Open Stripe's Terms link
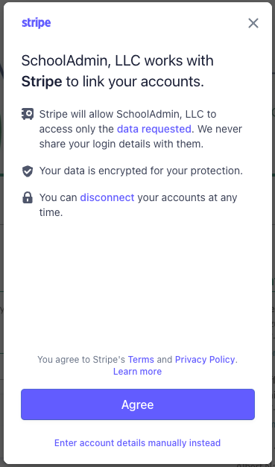The height and width of the screenshot is (467, 275). (141, 360)
